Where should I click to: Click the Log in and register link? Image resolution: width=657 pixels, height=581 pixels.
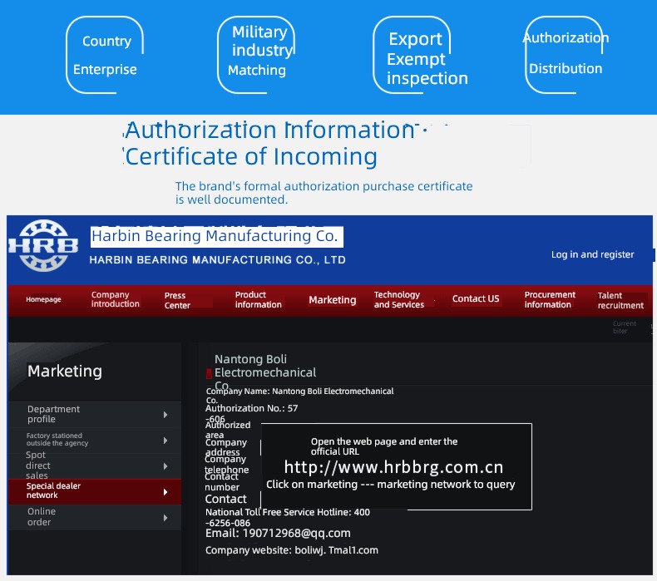592,254
